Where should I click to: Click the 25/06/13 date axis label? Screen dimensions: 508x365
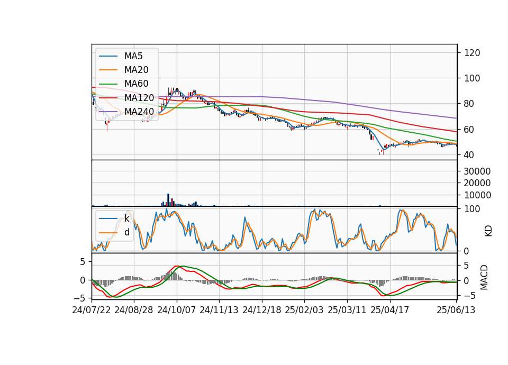click(456, 310)
